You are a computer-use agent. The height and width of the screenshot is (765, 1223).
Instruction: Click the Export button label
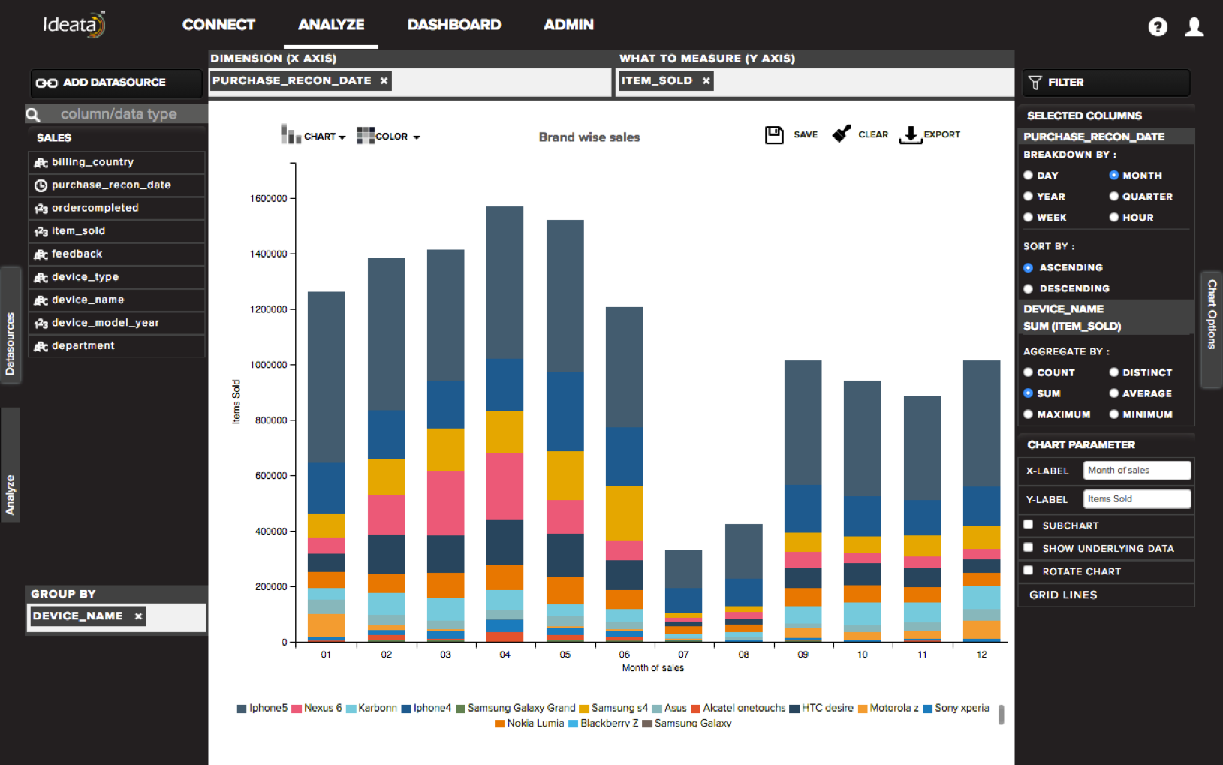coord(942,134)
